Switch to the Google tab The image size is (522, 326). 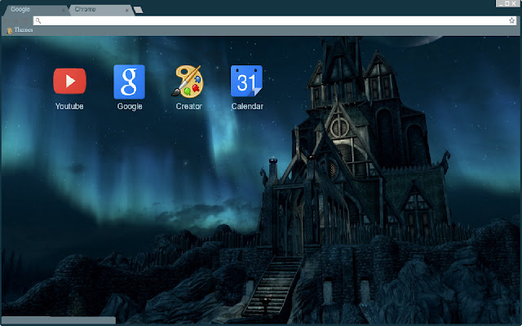[35, 10]
